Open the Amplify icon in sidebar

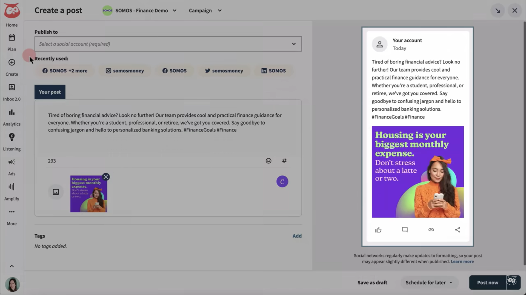tap(12, 187)
